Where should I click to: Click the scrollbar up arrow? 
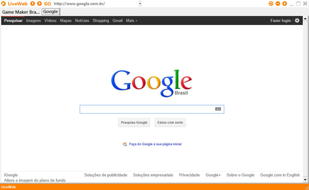[x=305, y=19]
